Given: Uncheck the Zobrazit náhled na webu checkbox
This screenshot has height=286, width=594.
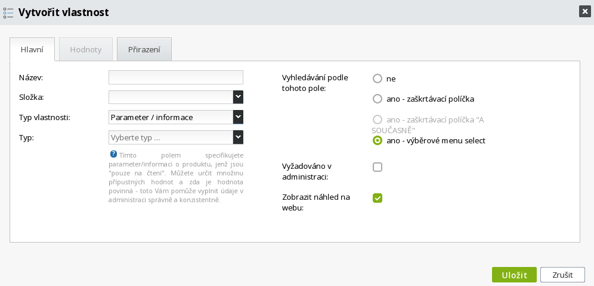Looking at the screenshot, I should pos(378,198).
